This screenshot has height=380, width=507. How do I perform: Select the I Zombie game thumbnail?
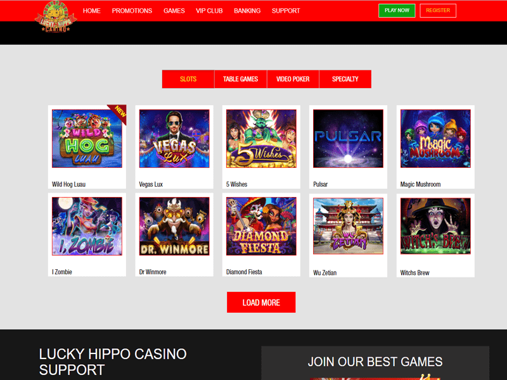(x=87, y=226)
